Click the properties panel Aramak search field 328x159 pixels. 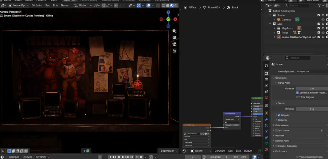point(298,58)
